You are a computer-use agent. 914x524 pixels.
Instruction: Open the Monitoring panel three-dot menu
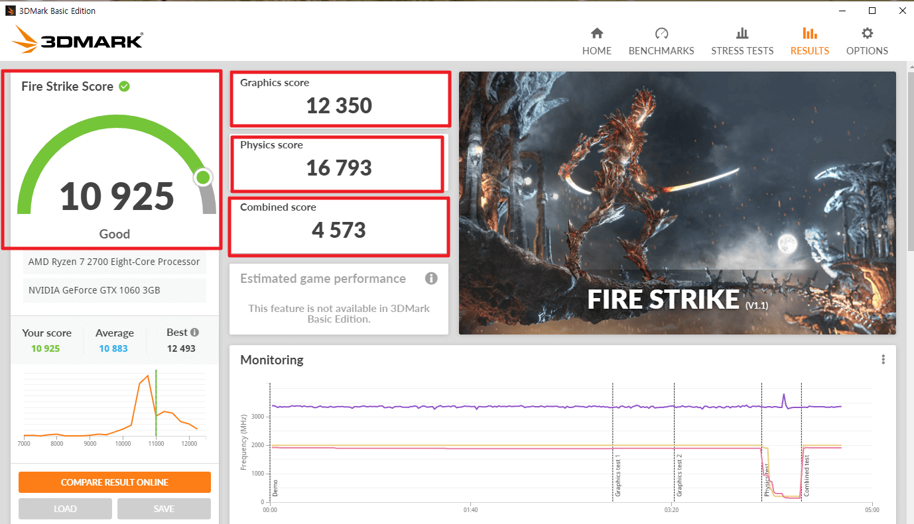pos(883,360)
